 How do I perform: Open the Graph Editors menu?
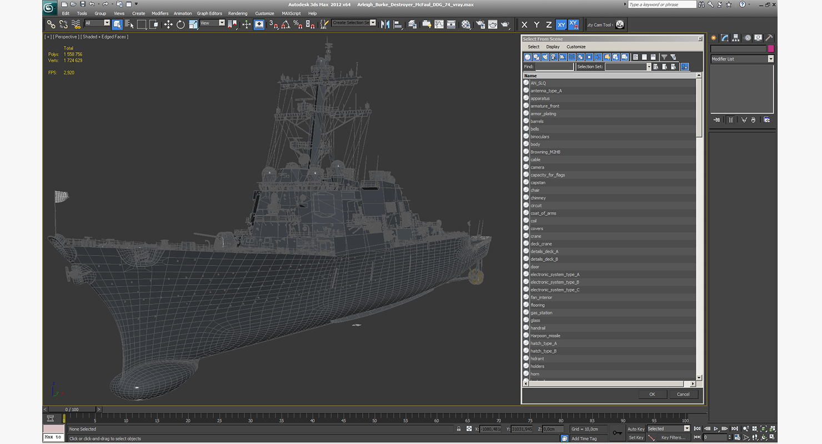209,13
